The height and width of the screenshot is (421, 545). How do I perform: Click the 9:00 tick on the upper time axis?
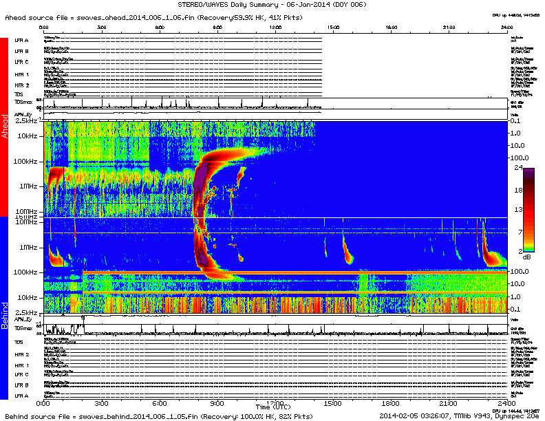pyautogui.click(x=217, y=28)
